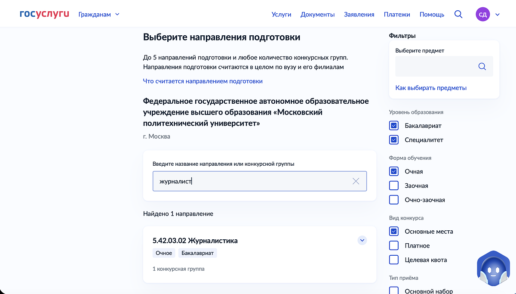Open the Платежи menu item
The height and width of the screenshot is (294, 516).
tap(397, 14)
